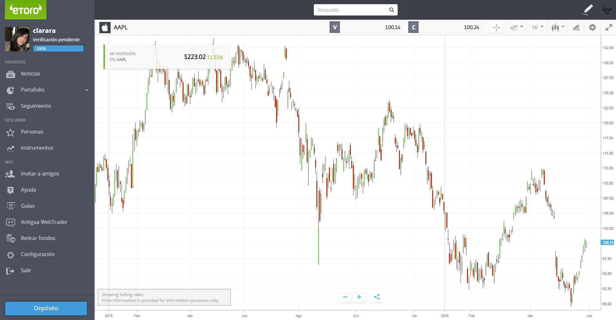Open Personas discover page
616x320 pixels.
point(32,132)
